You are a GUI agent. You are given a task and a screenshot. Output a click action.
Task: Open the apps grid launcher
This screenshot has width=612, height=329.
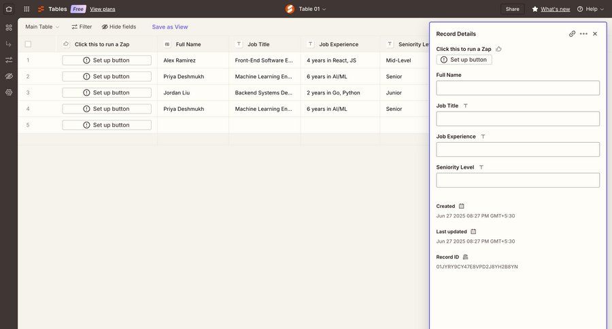click(27, 9)
